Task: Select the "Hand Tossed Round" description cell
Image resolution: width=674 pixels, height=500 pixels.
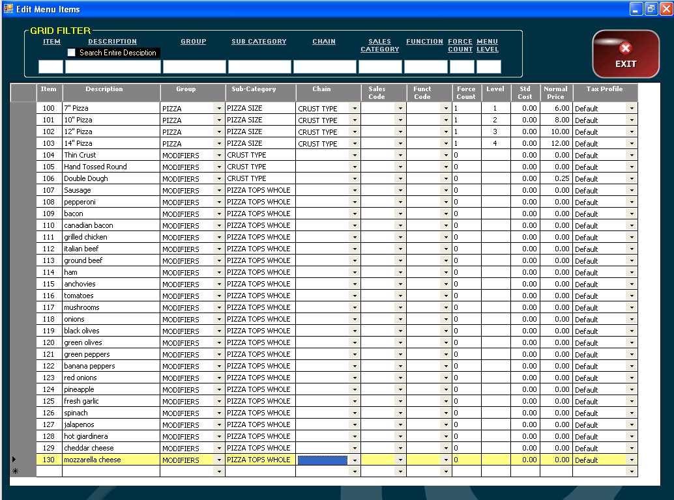Action: coord(111,167)
